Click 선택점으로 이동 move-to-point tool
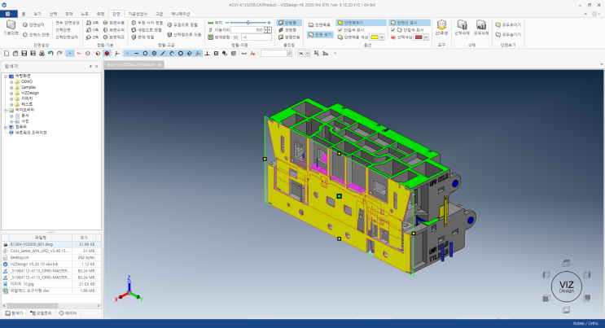The height and width of the screenshot is (328, 605). click(x=185, y=35)
